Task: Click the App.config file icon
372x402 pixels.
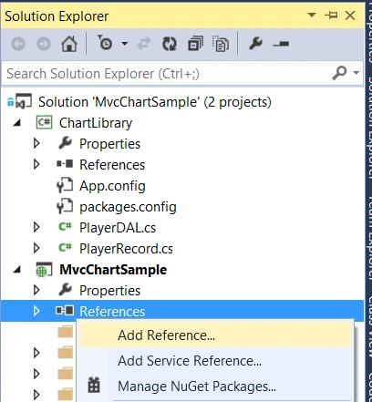Action: pos(65,185)
